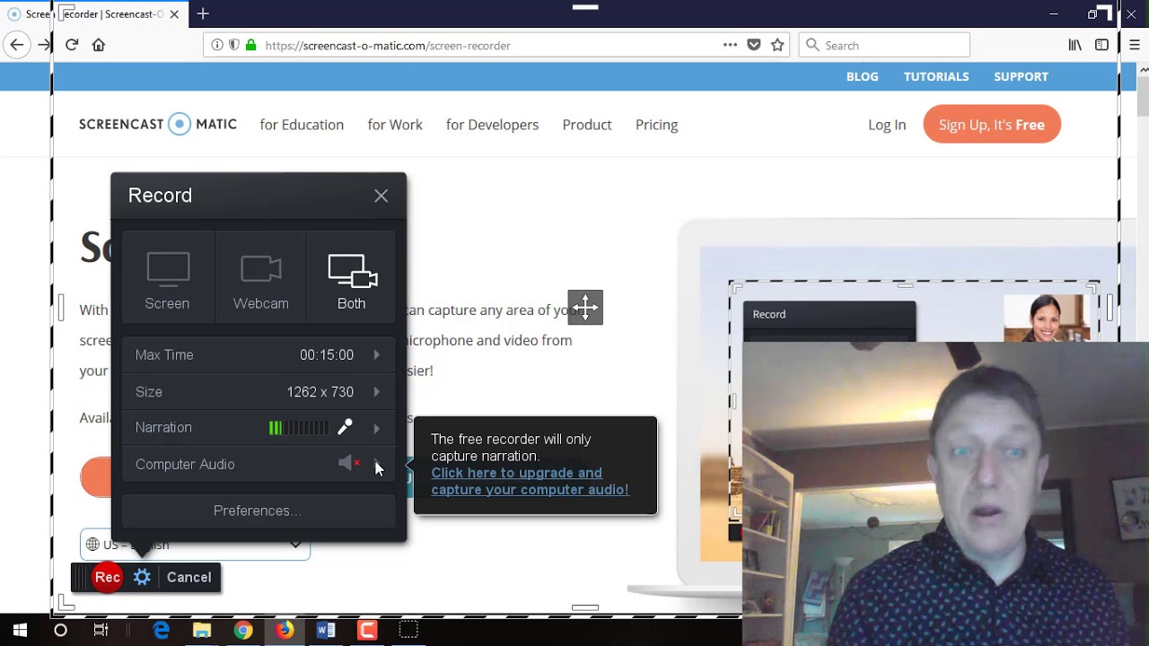Viewport: 1149px width, 646px height.
Task: Go to browser home page
Action: [99, 45]
